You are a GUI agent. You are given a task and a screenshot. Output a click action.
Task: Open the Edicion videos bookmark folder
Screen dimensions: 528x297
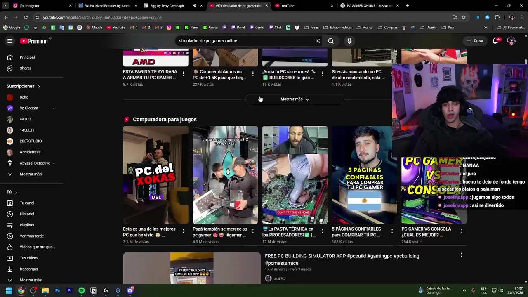[337, 28]
